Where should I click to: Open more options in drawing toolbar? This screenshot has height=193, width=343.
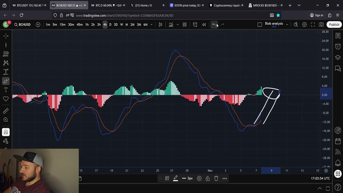[225, 179]
